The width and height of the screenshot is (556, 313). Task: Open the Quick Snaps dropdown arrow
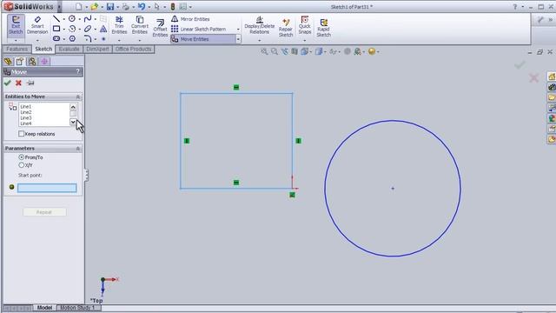(305, 41)
